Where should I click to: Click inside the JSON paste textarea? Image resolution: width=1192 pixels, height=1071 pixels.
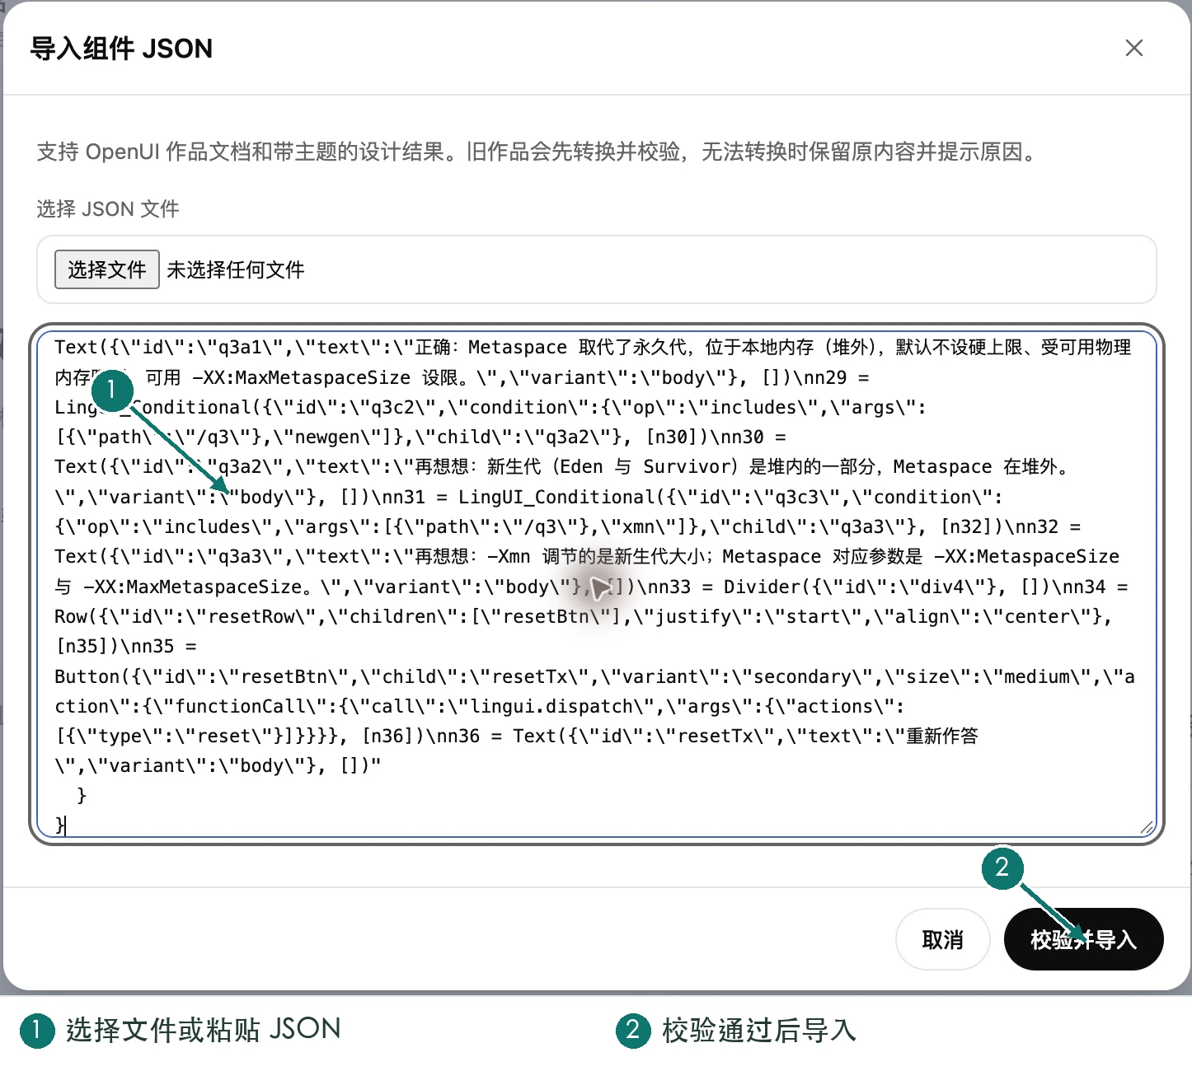pos(596,584)
